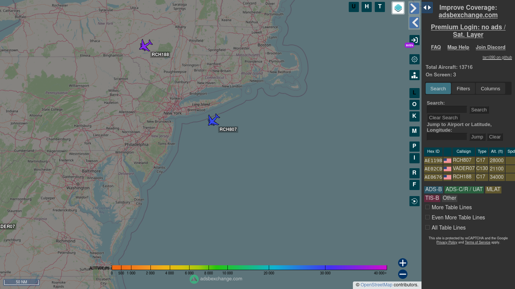Switch to the Search tab
The image size is (515, 289).
point(438,88)
